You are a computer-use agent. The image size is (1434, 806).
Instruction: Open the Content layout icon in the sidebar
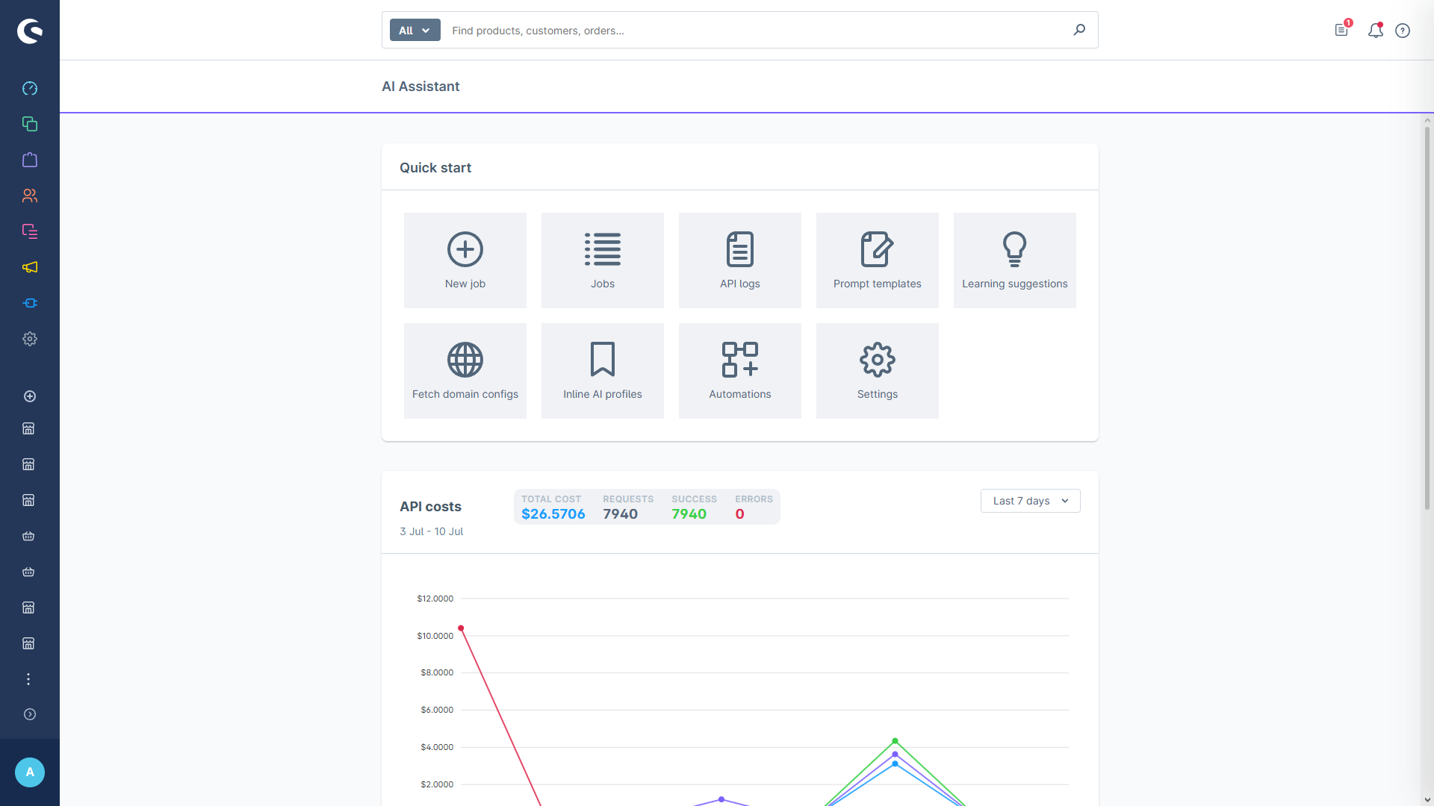tap(30, 231)
